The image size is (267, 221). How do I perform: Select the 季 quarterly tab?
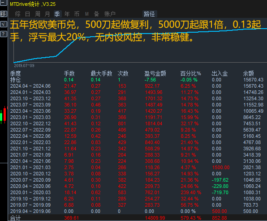[x=57, y=14]
